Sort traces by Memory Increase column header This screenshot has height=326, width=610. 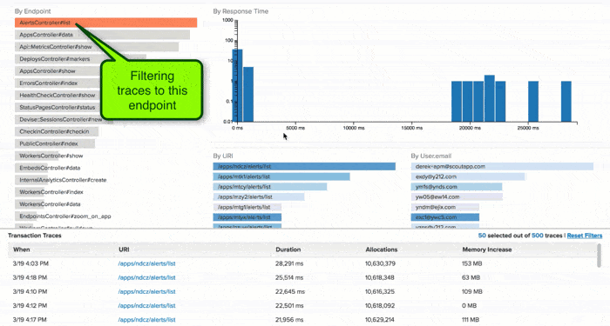pos(486,249)
